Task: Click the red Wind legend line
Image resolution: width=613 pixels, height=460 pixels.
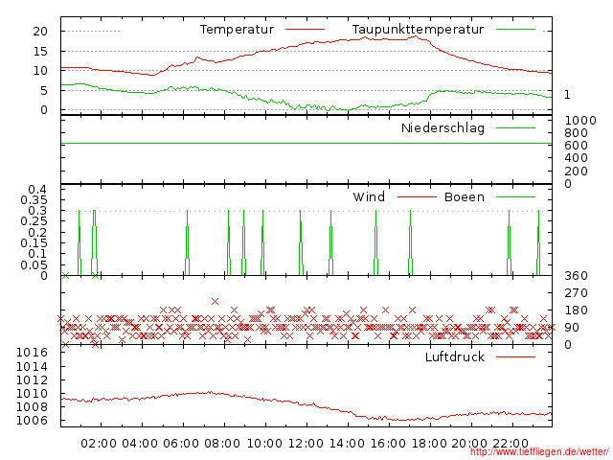Action: click(417, 196)
